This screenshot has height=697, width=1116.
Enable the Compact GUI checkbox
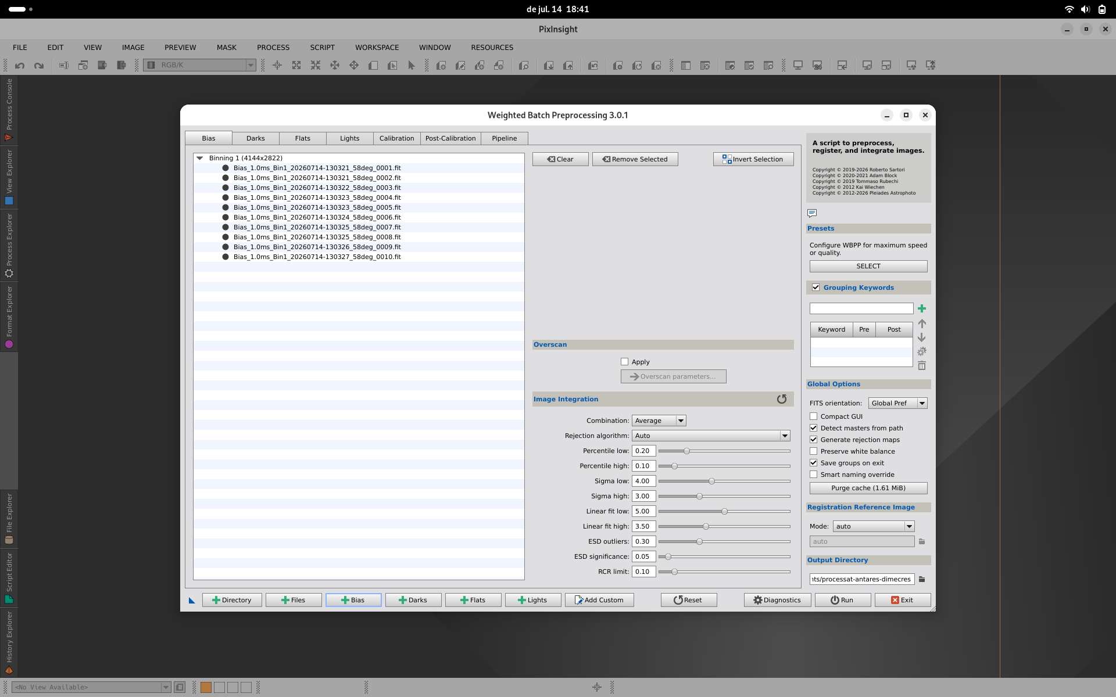point(814,416)
